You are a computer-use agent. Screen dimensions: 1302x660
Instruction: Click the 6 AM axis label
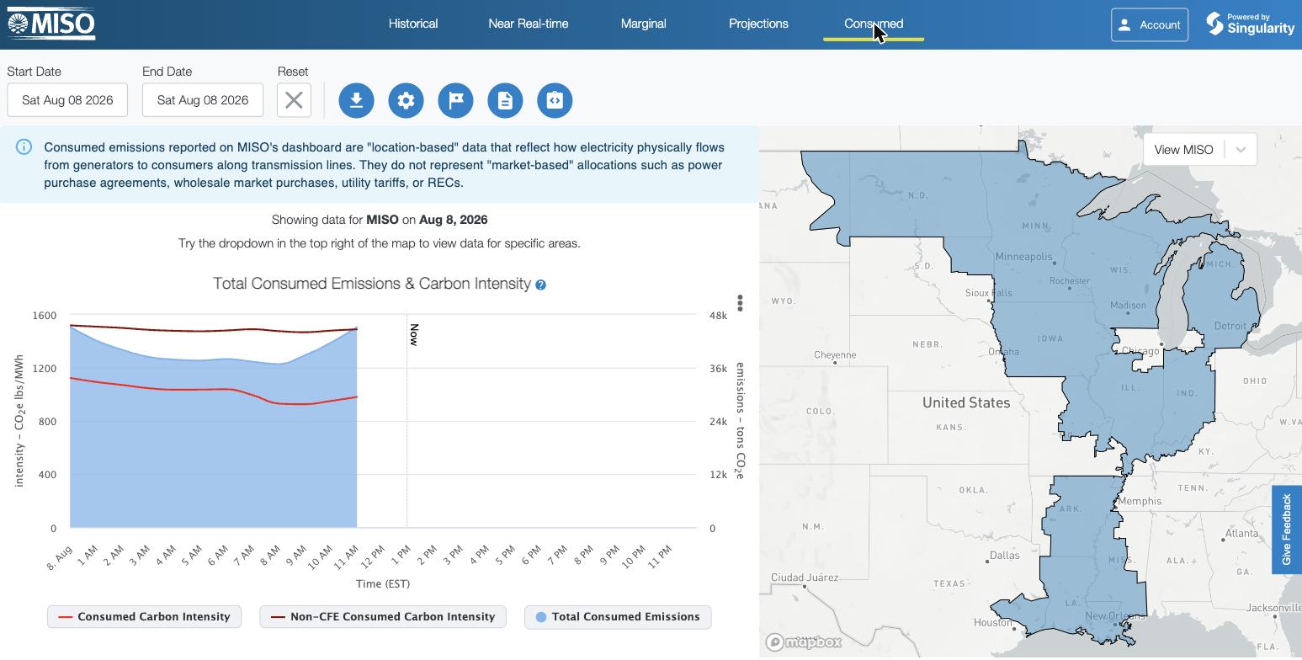(x=217, y=556)
